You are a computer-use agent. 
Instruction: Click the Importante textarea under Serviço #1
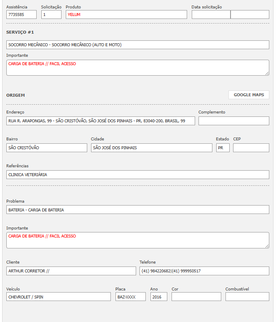(x=137, y=68)
